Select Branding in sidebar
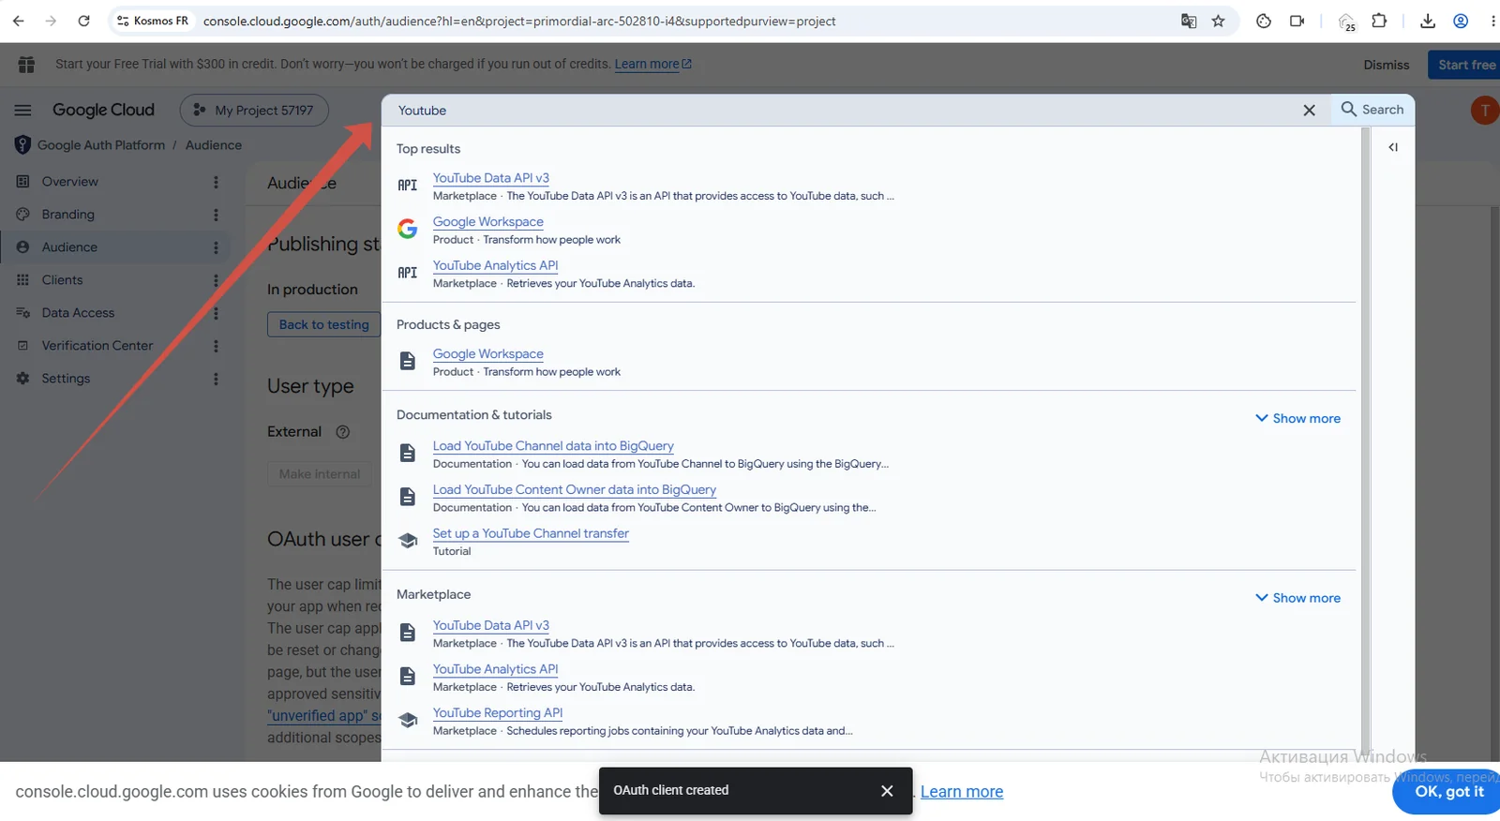The width and height of the screenshot is (1500, 821). point(67,215)
